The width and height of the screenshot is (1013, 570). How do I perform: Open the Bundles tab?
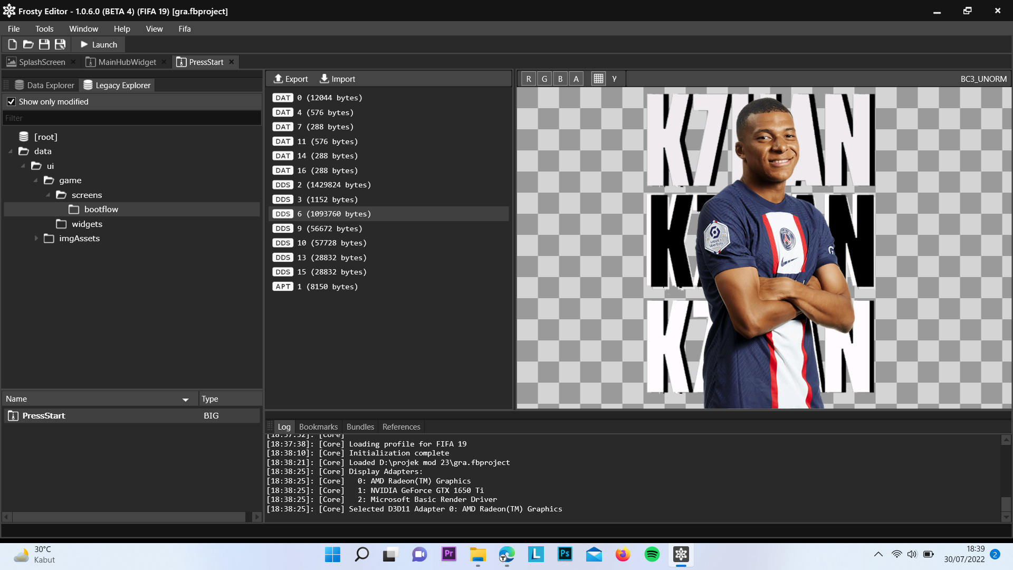(x=360, y=427)
